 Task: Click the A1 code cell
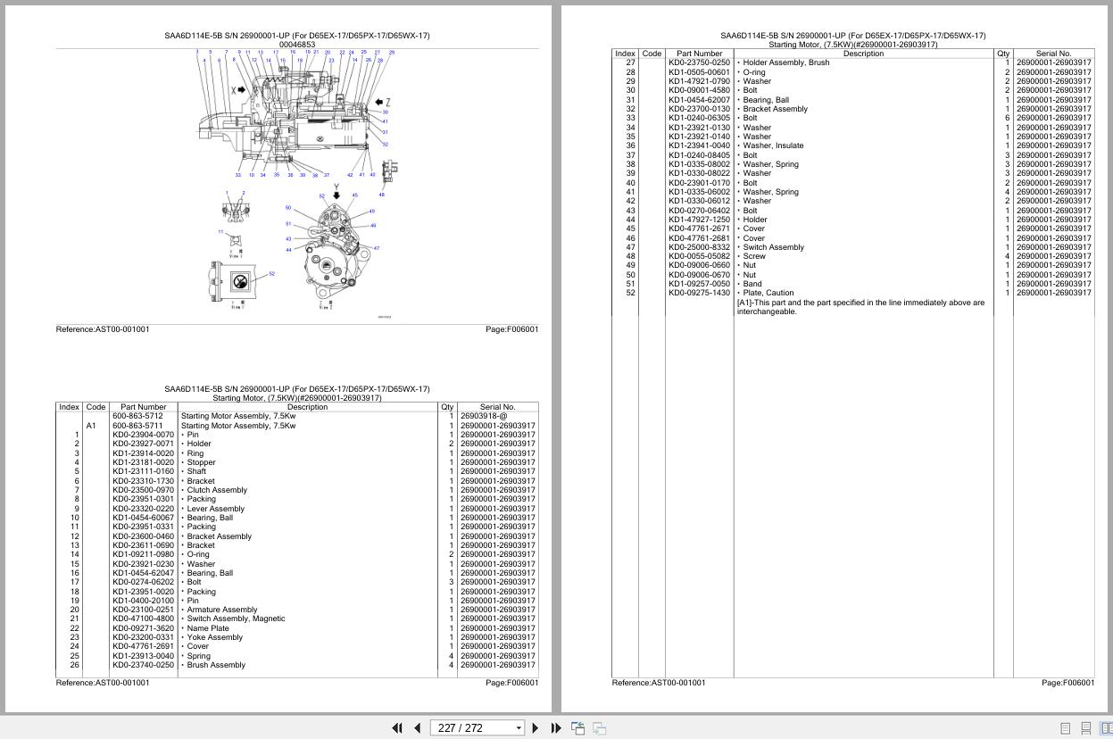point(91,426)
